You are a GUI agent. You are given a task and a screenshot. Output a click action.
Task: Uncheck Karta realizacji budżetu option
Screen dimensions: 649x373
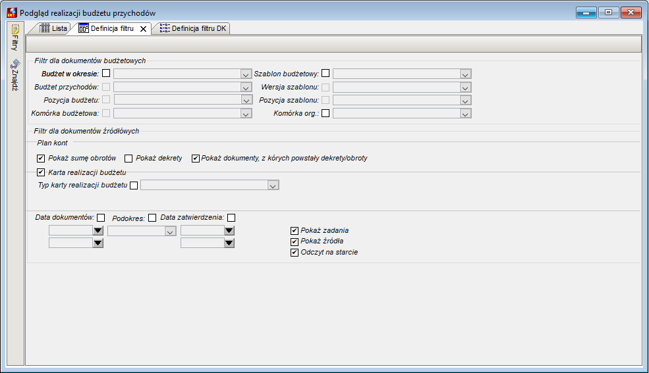[41, 172]
